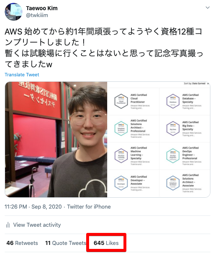Select the Machine Learning Specialty badge icon
Image resolution: width=214 pixels, height=254 pixels.
(x=121, y=156)
